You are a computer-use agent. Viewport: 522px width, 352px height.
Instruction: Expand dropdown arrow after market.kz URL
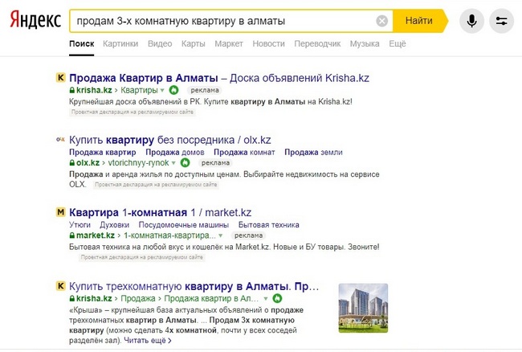click(220, 236)
